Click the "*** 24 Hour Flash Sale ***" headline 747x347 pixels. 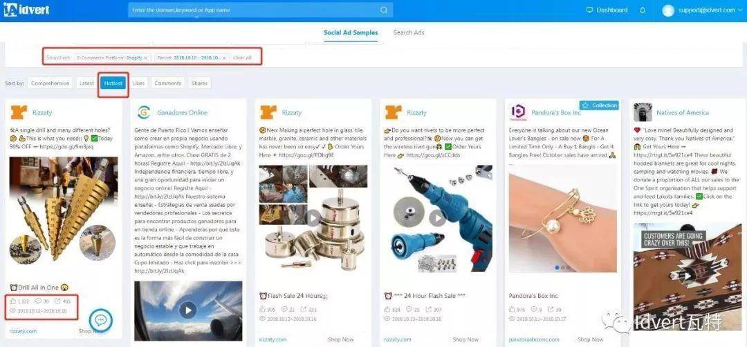tap(425, 296)
